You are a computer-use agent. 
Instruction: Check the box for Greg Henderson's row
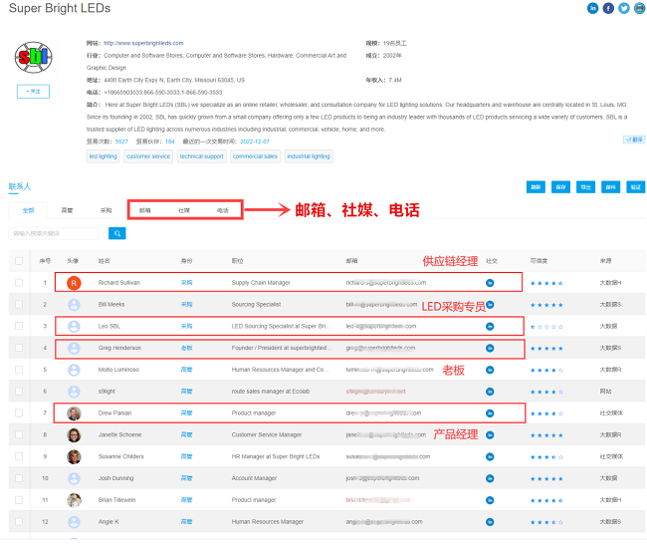pos(19,348)
